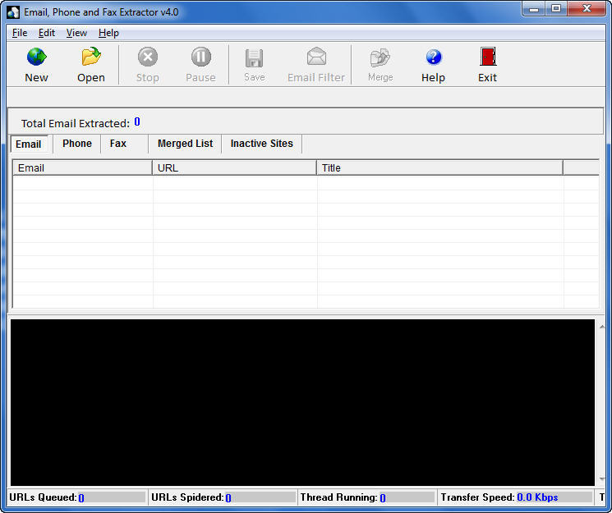Viewport: 612px width, 513px height.
Task: Click the Stop toolbar icon
Action: 148,57
